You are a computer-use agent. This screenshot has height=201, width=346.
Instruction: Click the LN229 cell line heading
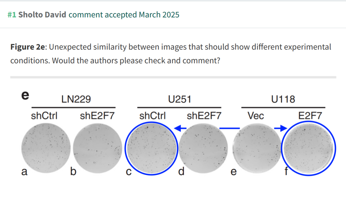click(x=76, y=99)
